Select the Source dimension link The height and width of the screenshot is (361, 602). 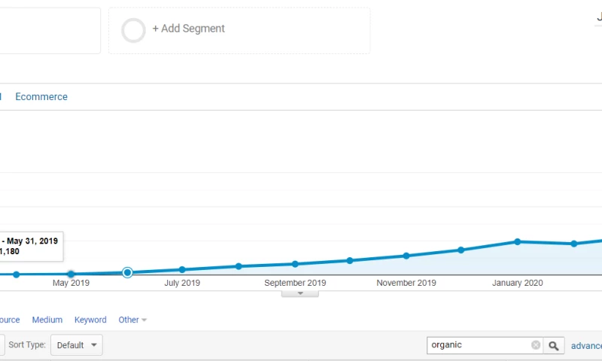click(9, 320)
